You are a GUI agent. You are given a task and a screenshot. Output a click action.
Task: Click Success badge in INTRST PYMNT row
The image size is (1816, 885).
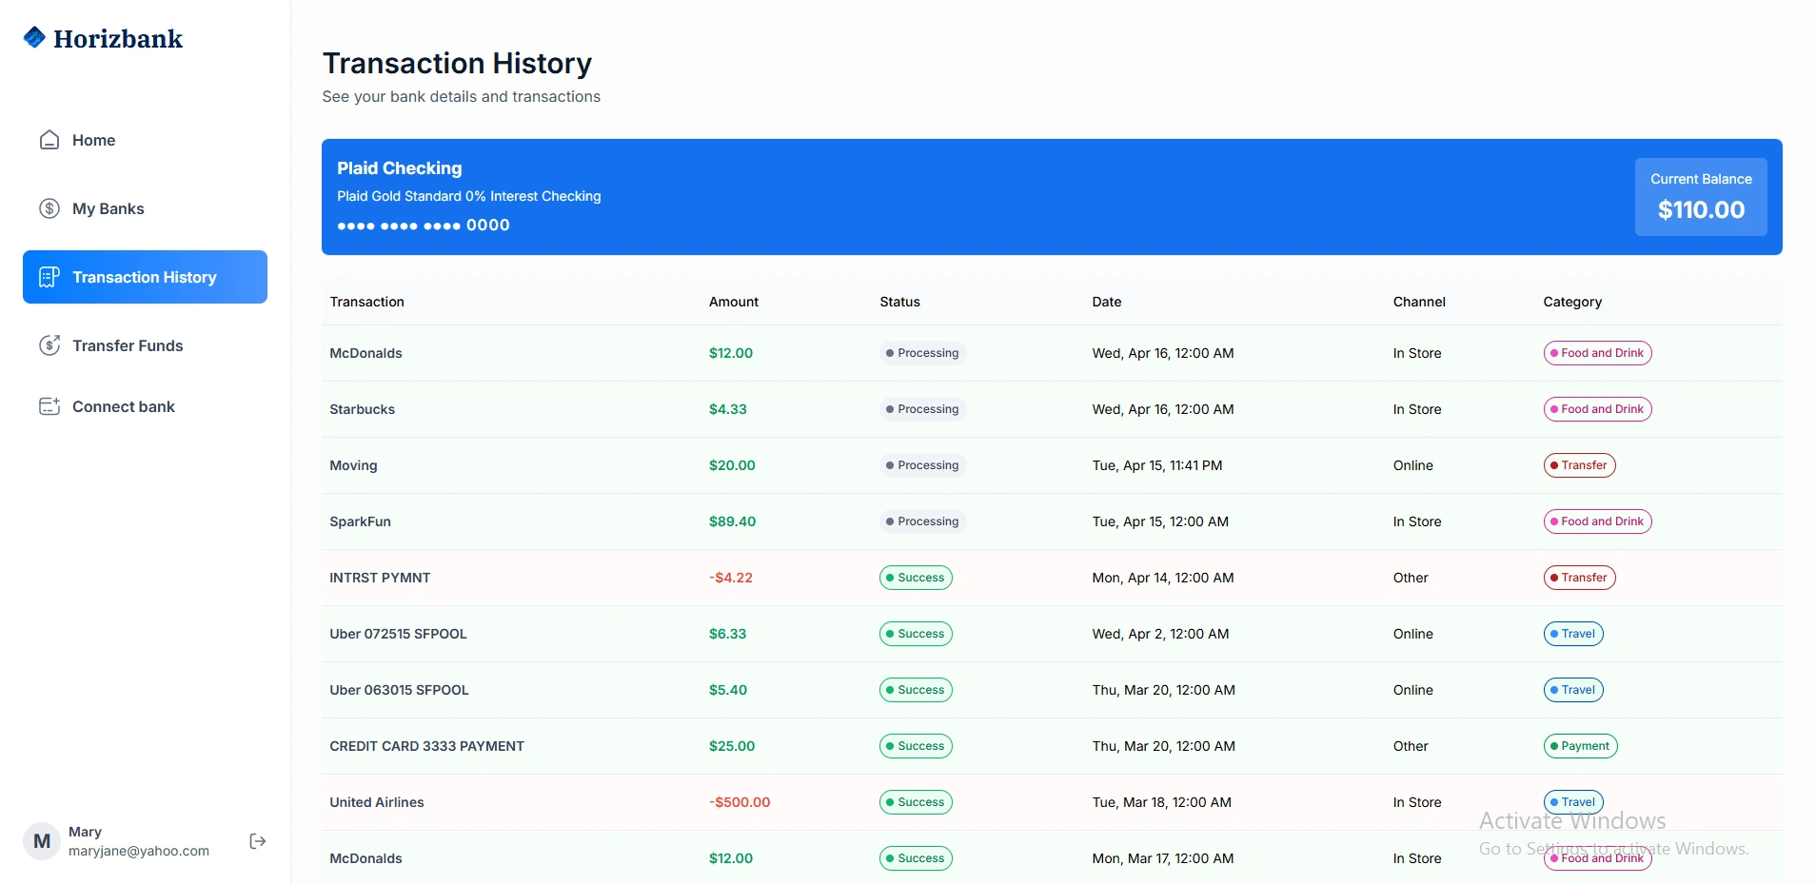916,578
